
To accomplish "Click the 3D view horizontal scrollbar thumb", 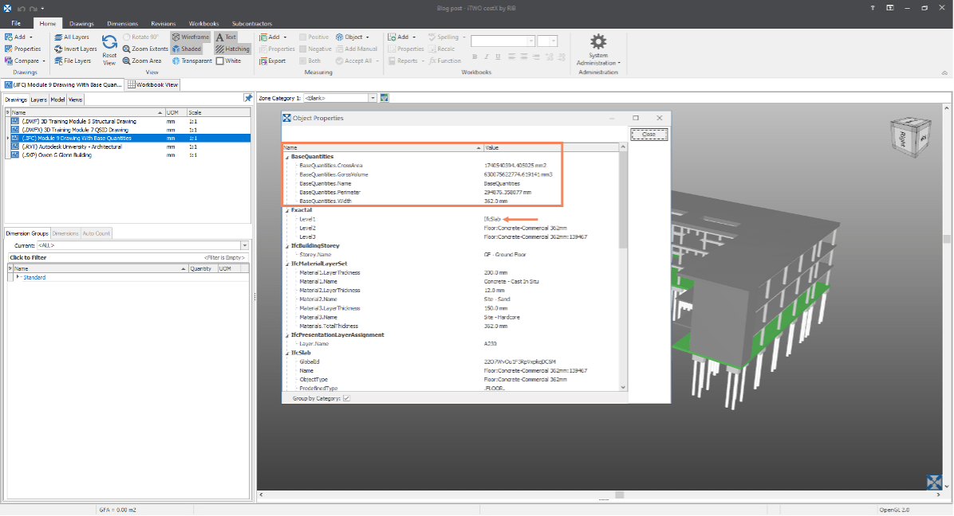I will coord(619,494).
